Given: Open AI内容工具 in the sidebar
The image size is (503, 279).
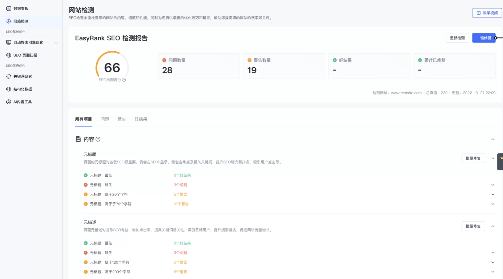Looking at the screenshot, I should (x=31, y=102).
